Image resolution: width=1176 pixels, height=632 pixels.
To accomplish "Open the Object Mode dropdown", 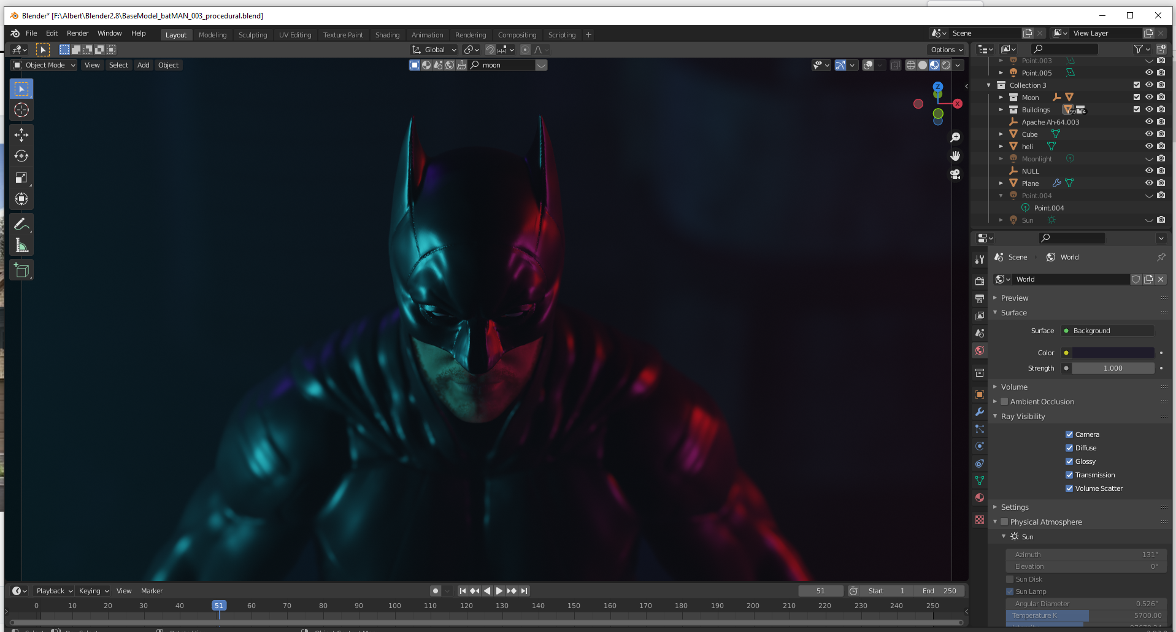I will [x=44, y=65].
